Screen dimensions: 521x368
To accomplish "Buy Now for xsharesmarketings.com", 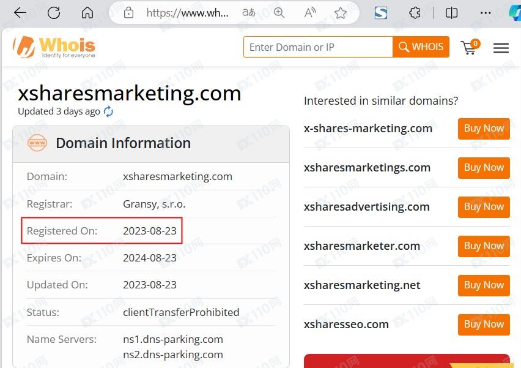I will (484, 168).
